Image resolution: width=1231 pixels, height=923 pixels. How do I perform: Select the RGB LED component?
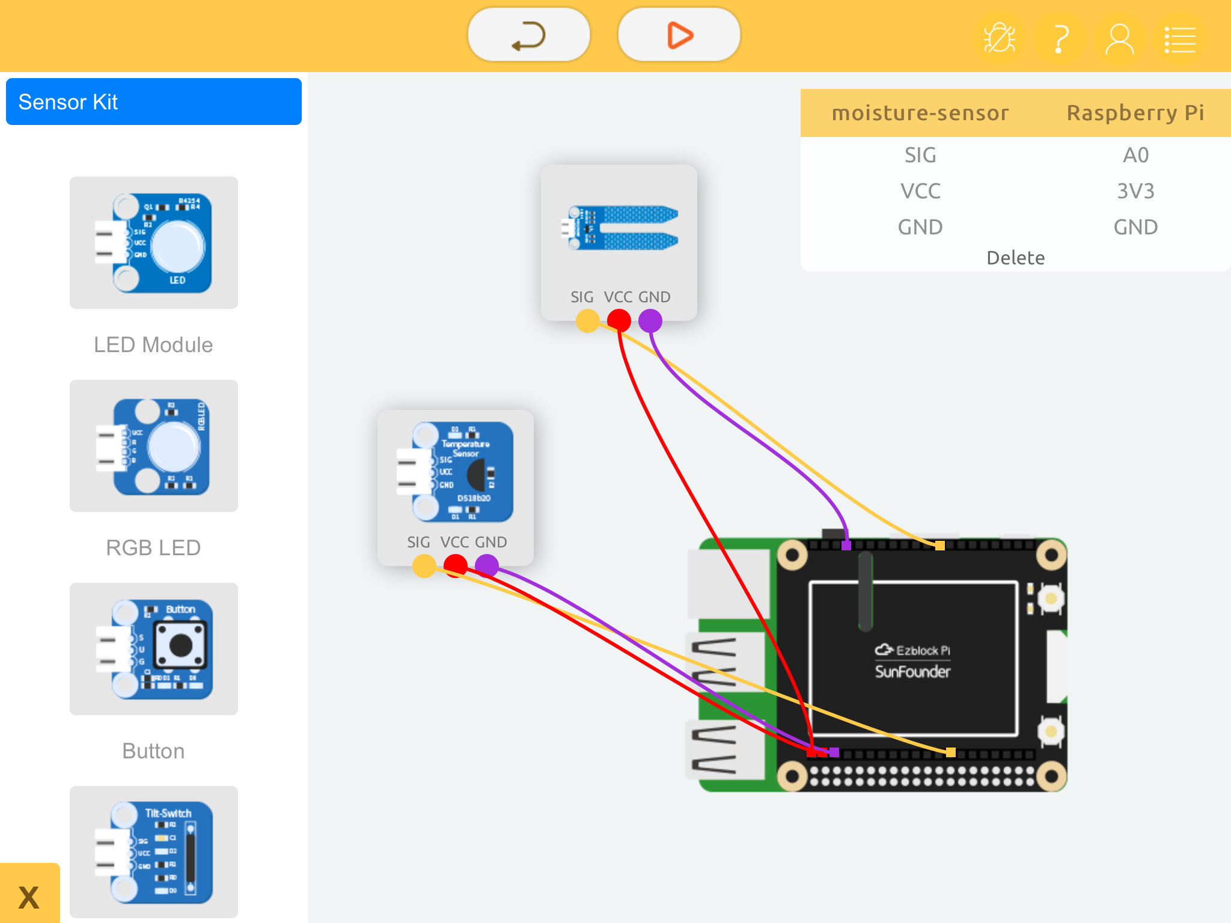coord(154,446)
